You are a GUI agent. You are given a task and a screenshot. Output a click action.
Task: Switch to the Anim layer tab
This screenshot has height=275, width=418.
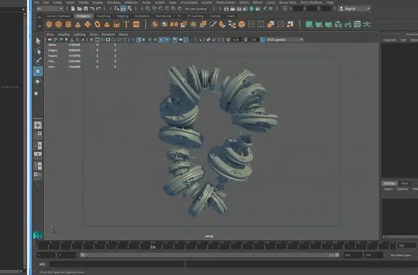click(x=404, y=183)
